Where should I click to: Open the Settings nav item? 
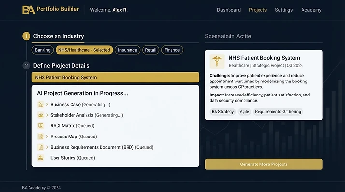click(284, 10)
